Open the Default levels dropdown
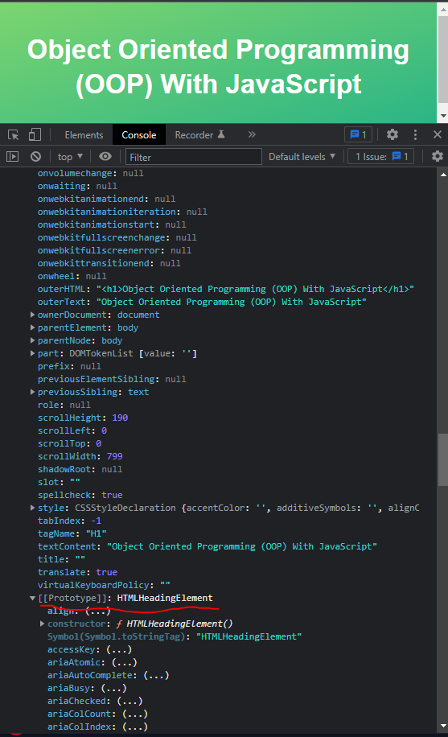This screenshot has width=448, height=737. pyautogui.click(x=302, y=157)
